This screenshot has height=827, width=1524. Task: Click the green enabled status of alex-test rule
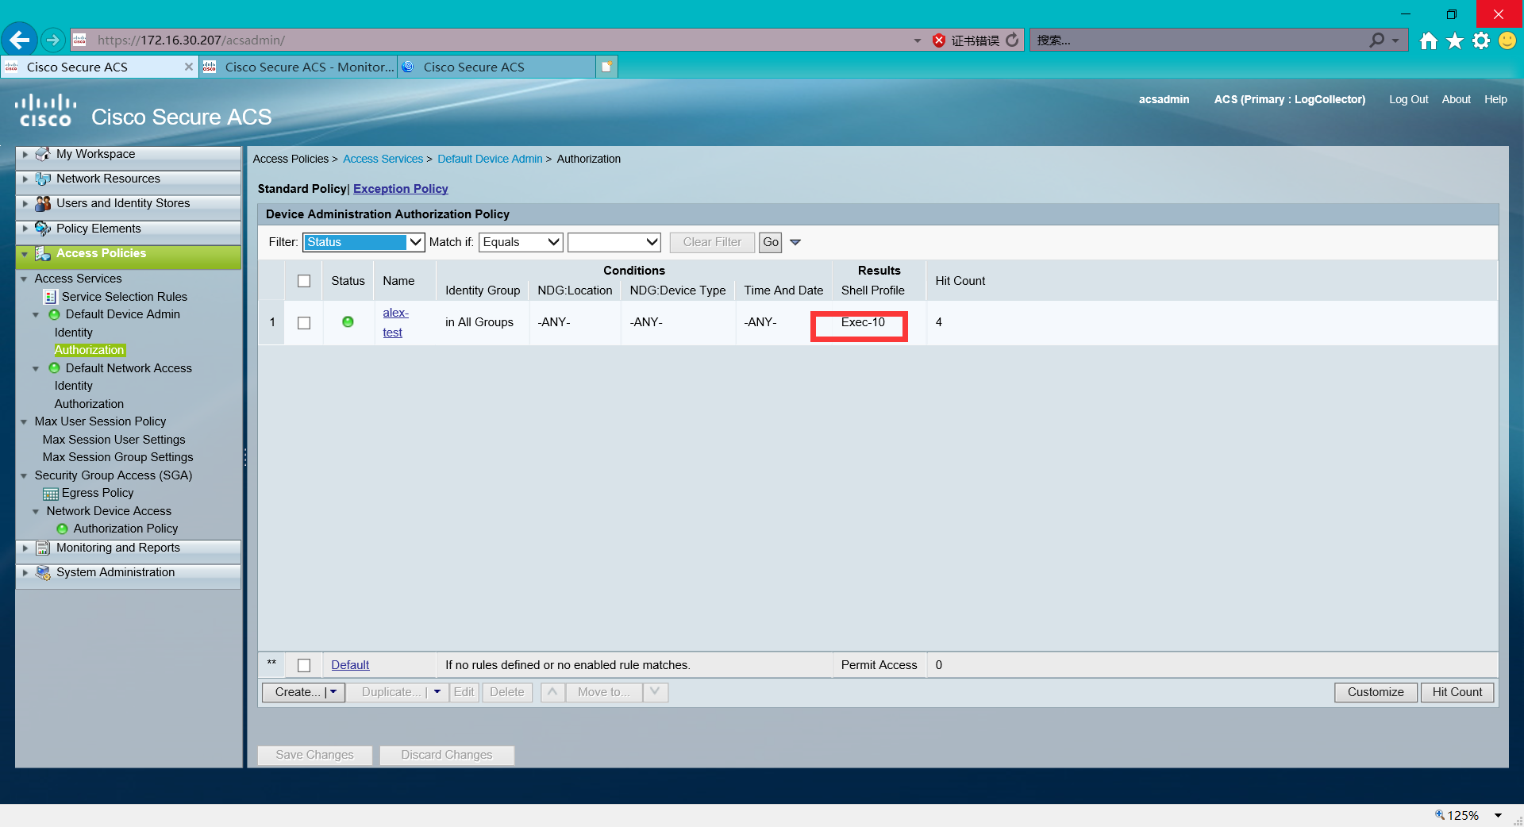pyautogui.click(x=348, y=321)
